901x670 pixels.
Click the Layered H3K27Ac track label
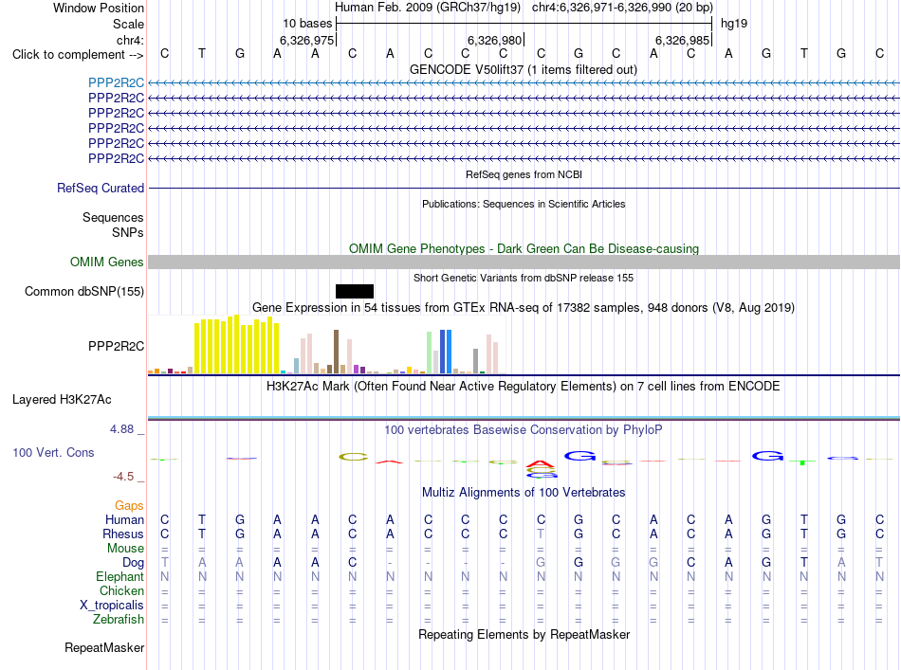(62, 400)
